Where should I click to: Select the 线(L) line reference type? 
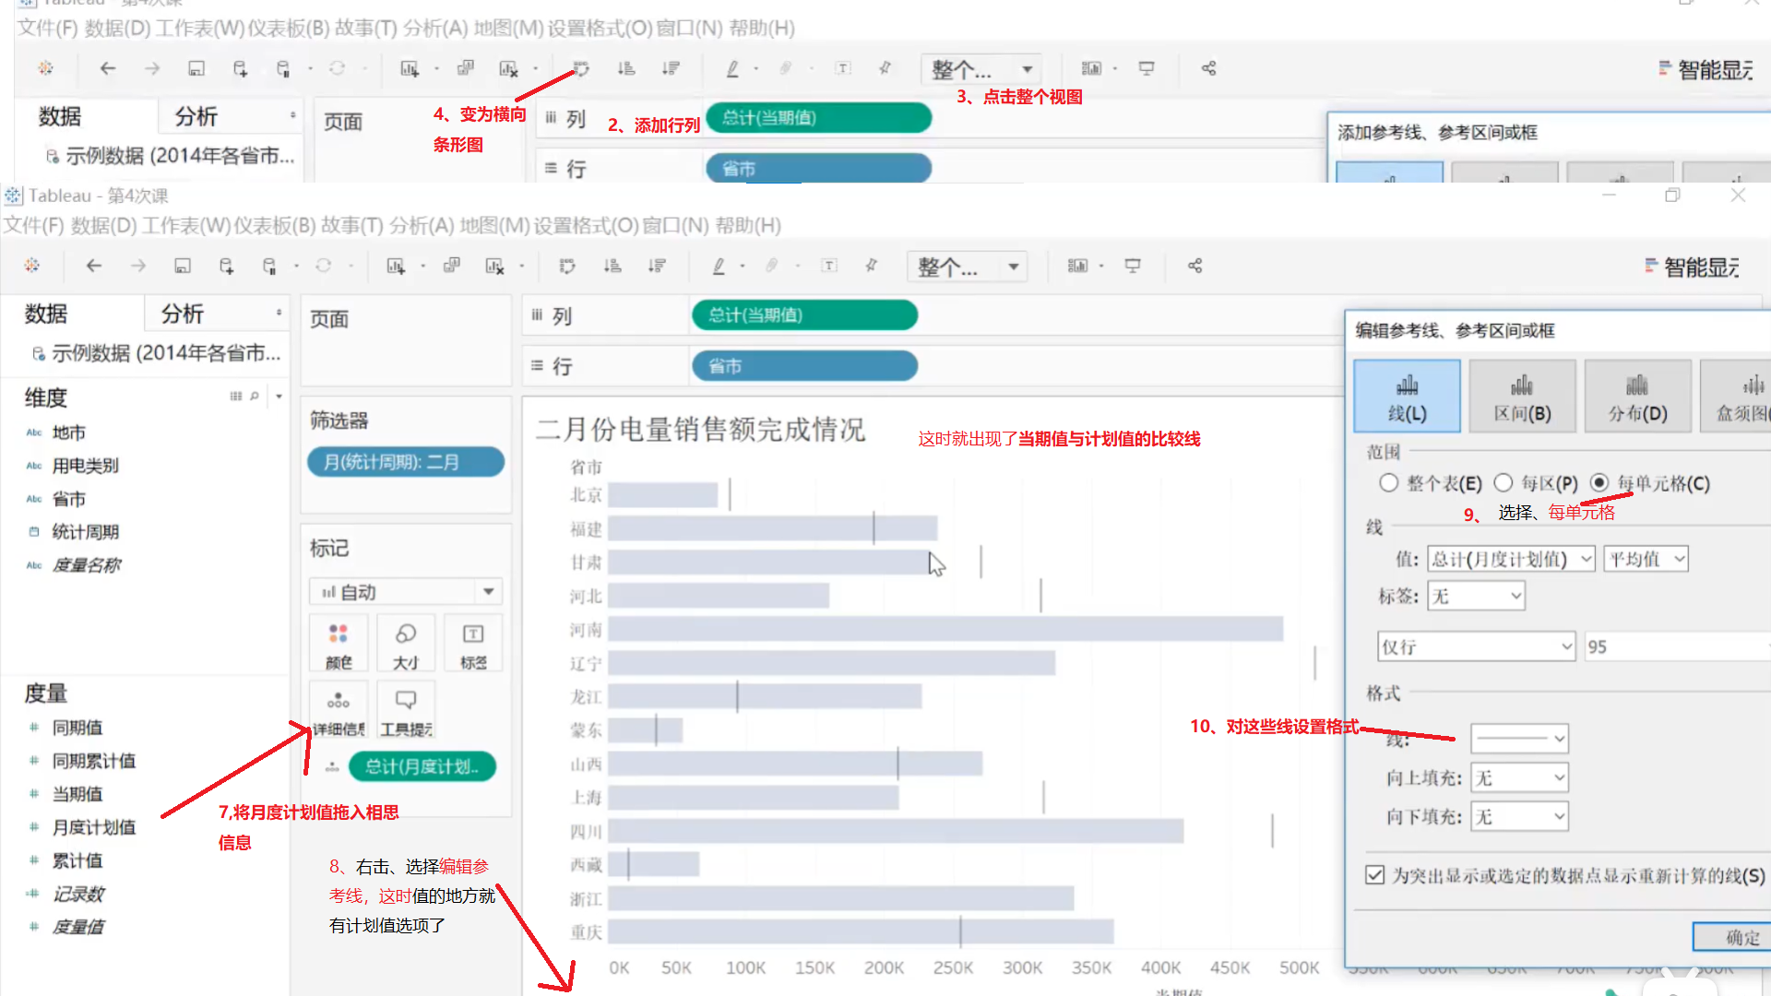click(x=1407, y=397)
